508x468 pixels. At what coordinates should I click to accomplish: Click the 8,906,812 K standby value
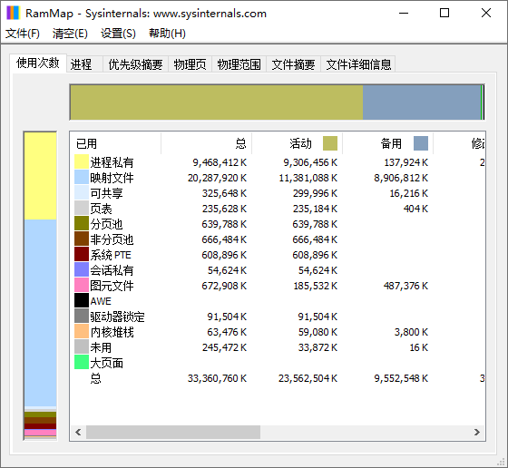pos(401,178)
